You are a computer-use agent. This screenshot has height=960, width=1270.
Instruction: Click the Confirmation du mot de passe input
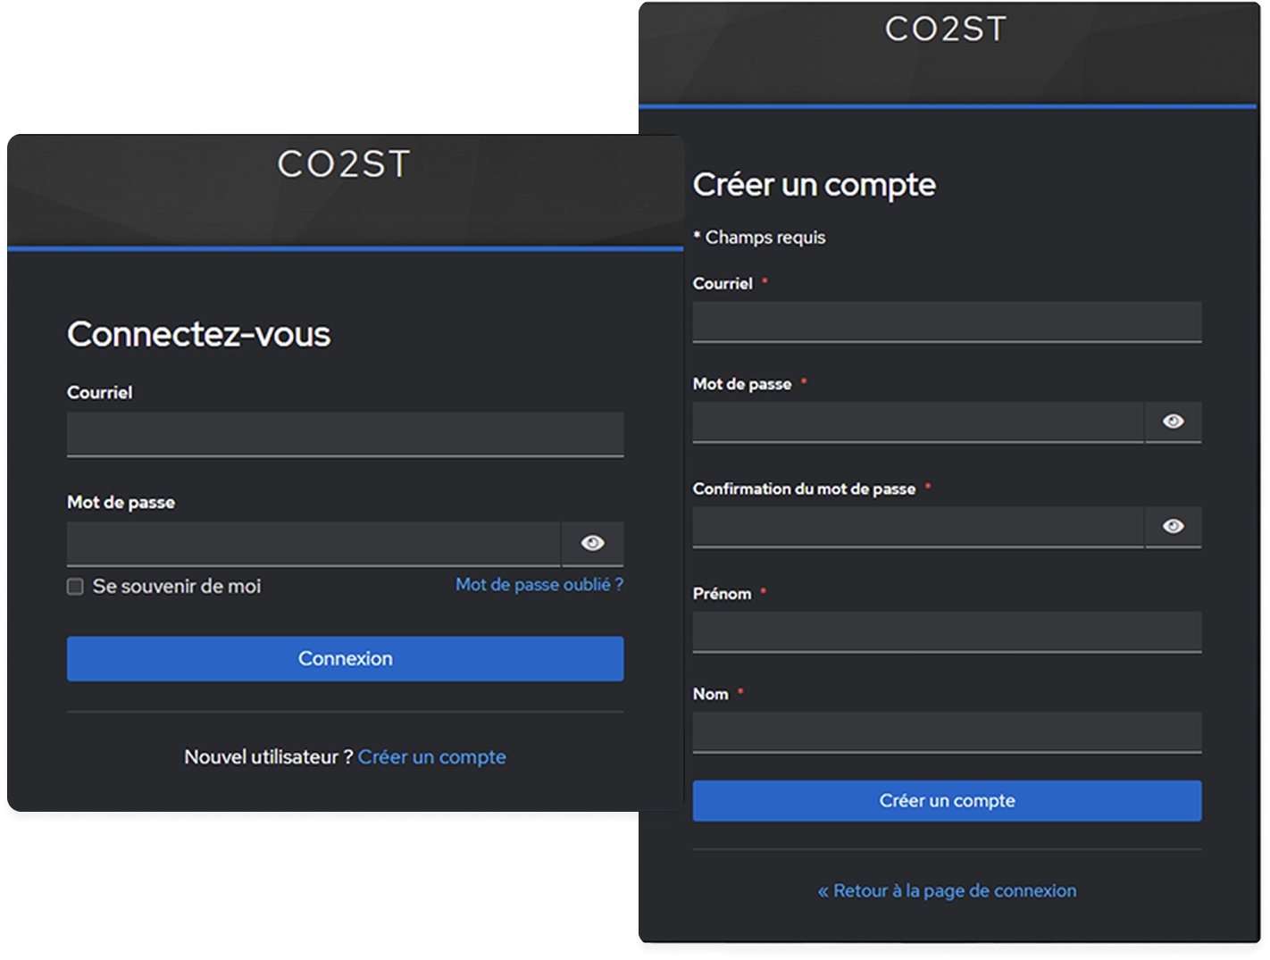[917, 527]
